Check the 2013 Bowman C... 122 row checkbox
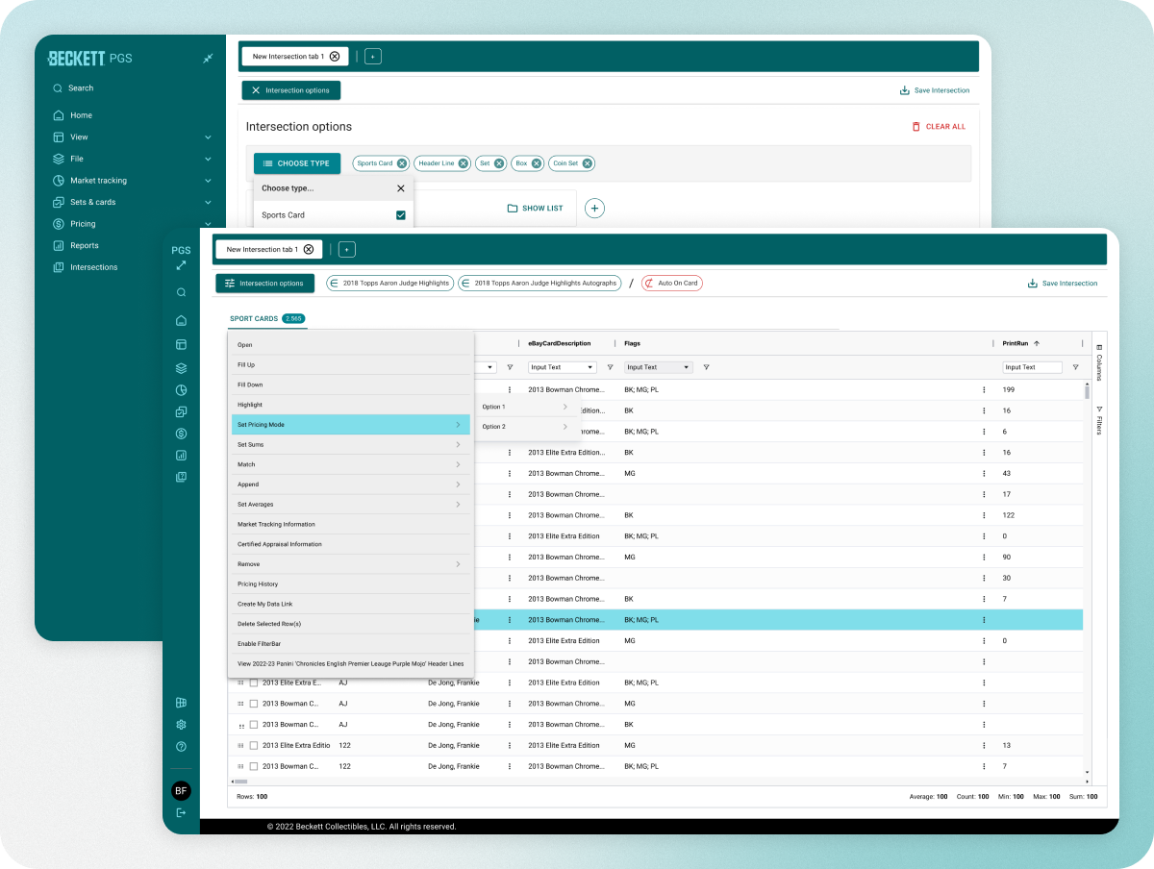1154x869 pixels. pyautogui.click(x=254, y=766)
